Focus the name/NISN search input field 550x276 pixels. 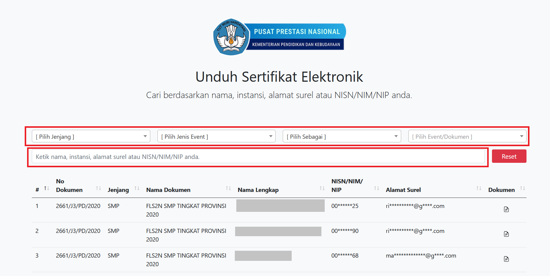point(258,157)
